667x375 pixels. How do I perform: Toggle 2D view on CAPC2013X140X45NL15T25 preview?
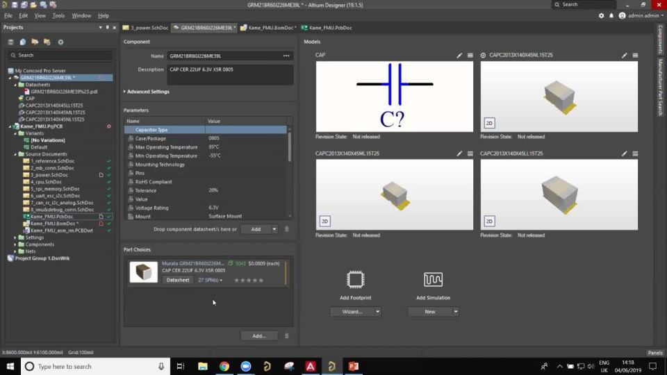click(x=489, y=124)
